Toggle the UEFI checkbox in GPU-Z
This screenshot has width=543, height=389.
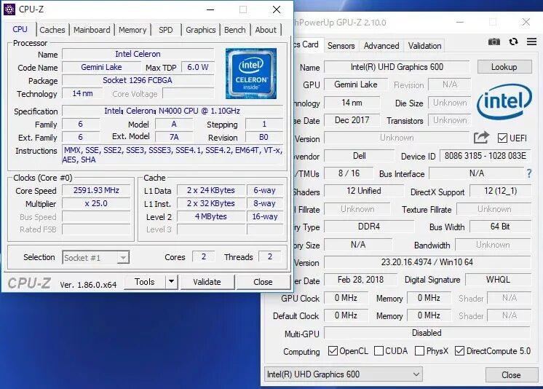point(502,138)
